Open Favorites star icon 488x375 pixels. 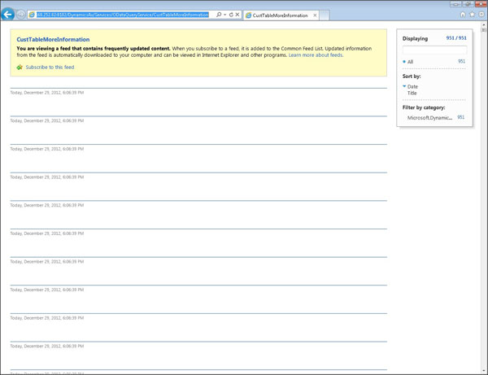[472, 15]
